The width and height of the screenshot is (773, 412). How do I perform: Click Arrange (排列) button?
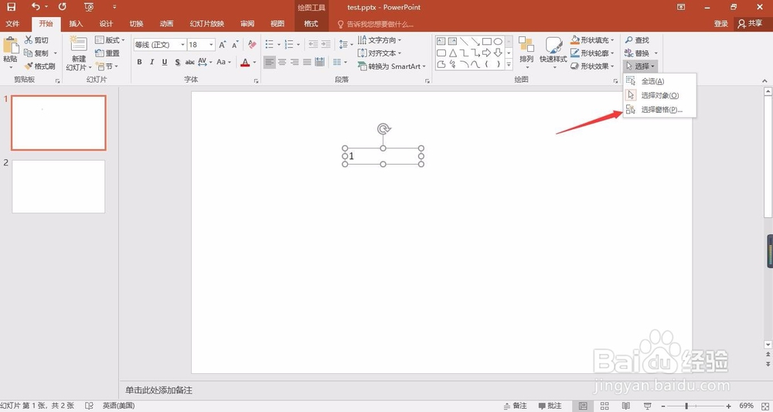click(526, 53)
